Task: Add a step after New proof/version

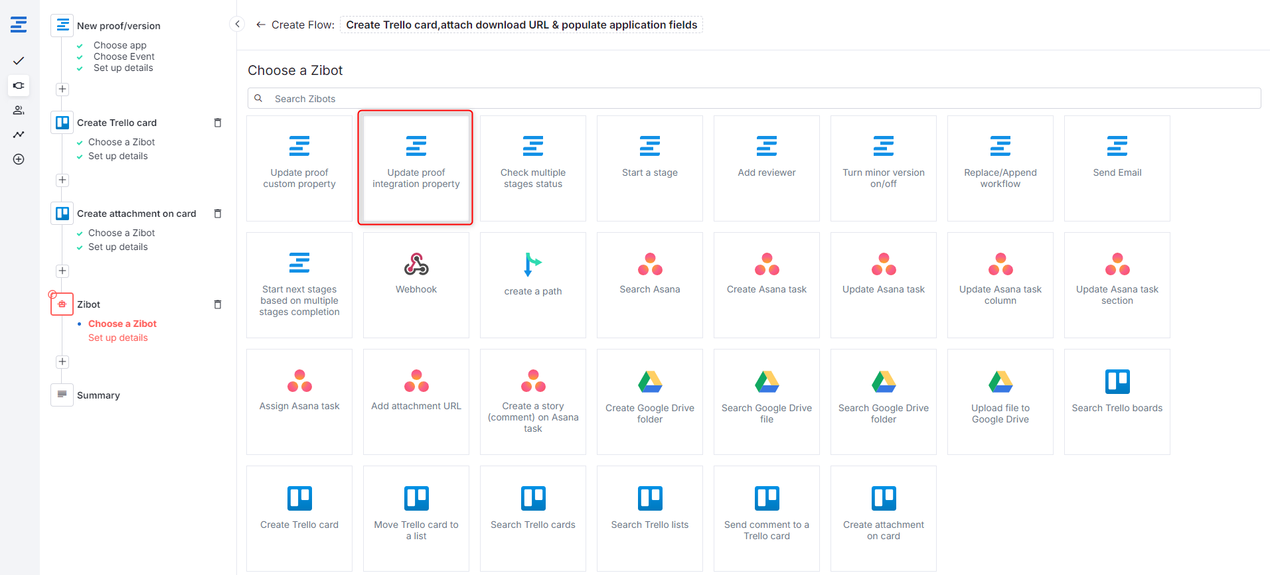Action: [62, 90]
